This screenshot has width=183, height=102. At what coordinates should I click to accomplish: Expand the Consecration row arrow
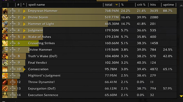[24, 69]
